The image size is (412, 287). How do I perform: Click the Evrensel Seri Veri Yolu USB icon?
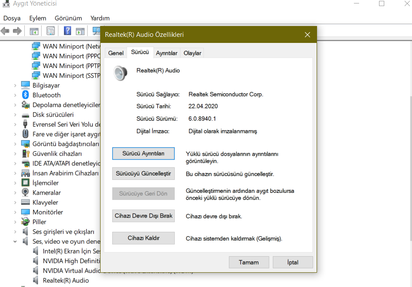click(x=25, y=124)
